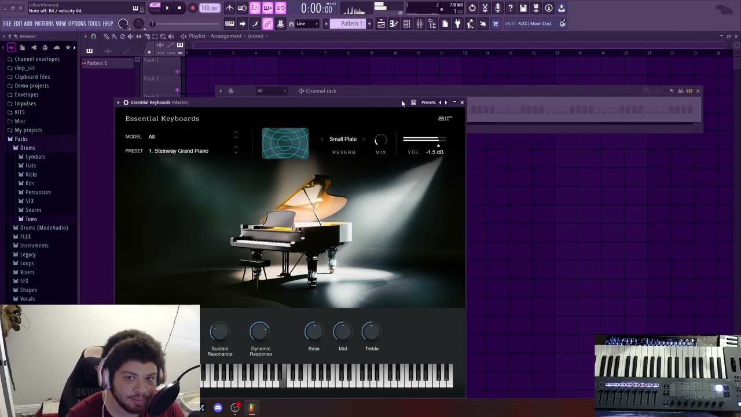Open the channel rack icon
The height and width of the screenshot is (417, 741).
pyautogui.click(x=406, y=24)
